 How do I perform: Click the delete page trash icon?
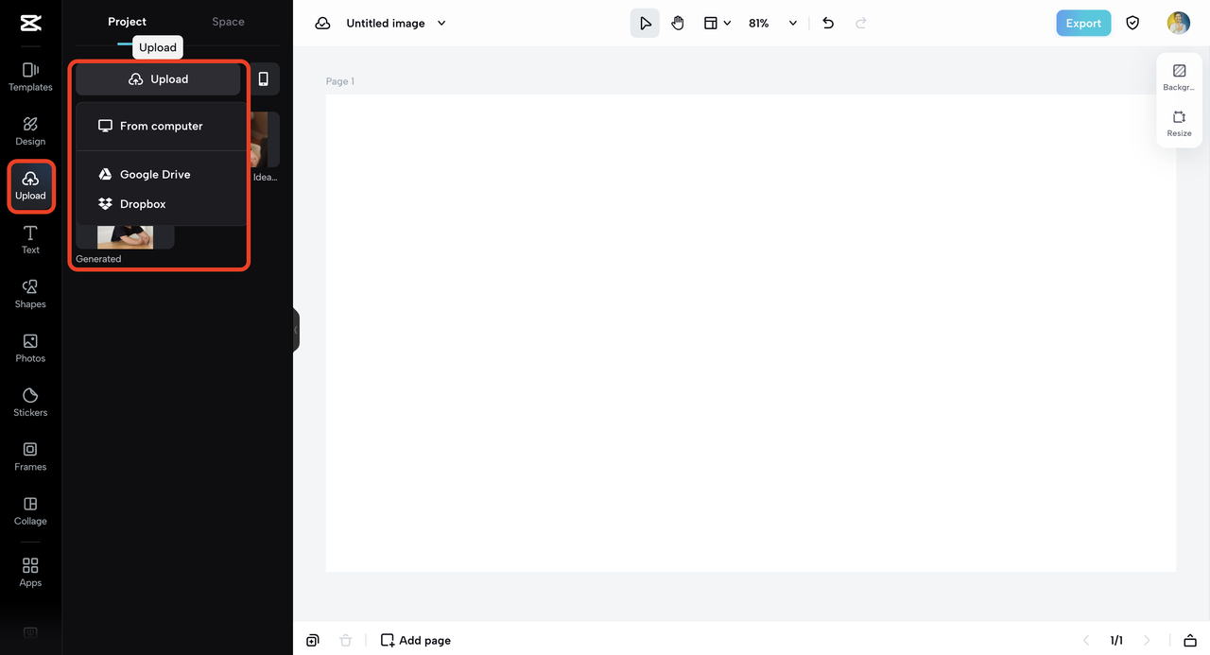(x=346, y=640)
